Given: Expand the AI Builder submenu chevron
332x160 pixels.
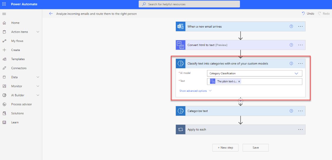Looking at the screenshot, I should pos(38,95).
